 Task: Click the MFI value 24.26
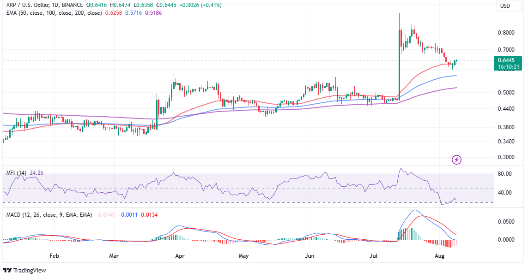click(36, 173)
